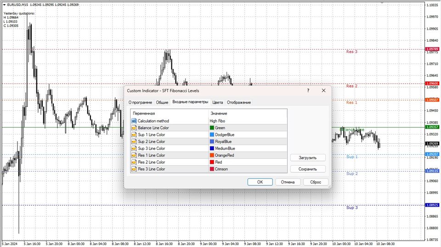Select the MediumBlue swatch for Sup 3

click(212, 148)
